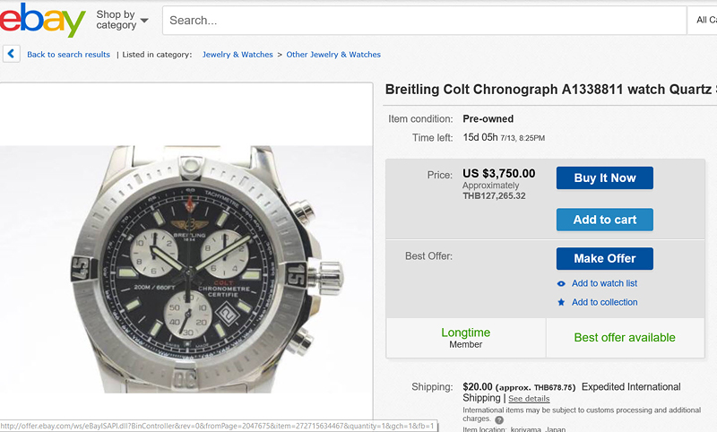Click Add to watch list link
The width and height of the screenshot is (717, 432).
point(604,283)
